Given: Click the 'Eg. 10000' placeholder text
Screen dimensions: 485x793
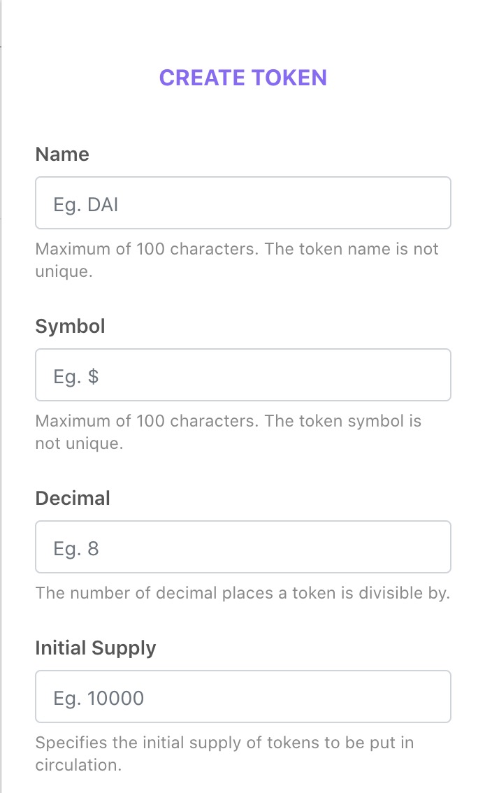Looking at the screenshot, I should pyautogui.click(x=99, y=699).
